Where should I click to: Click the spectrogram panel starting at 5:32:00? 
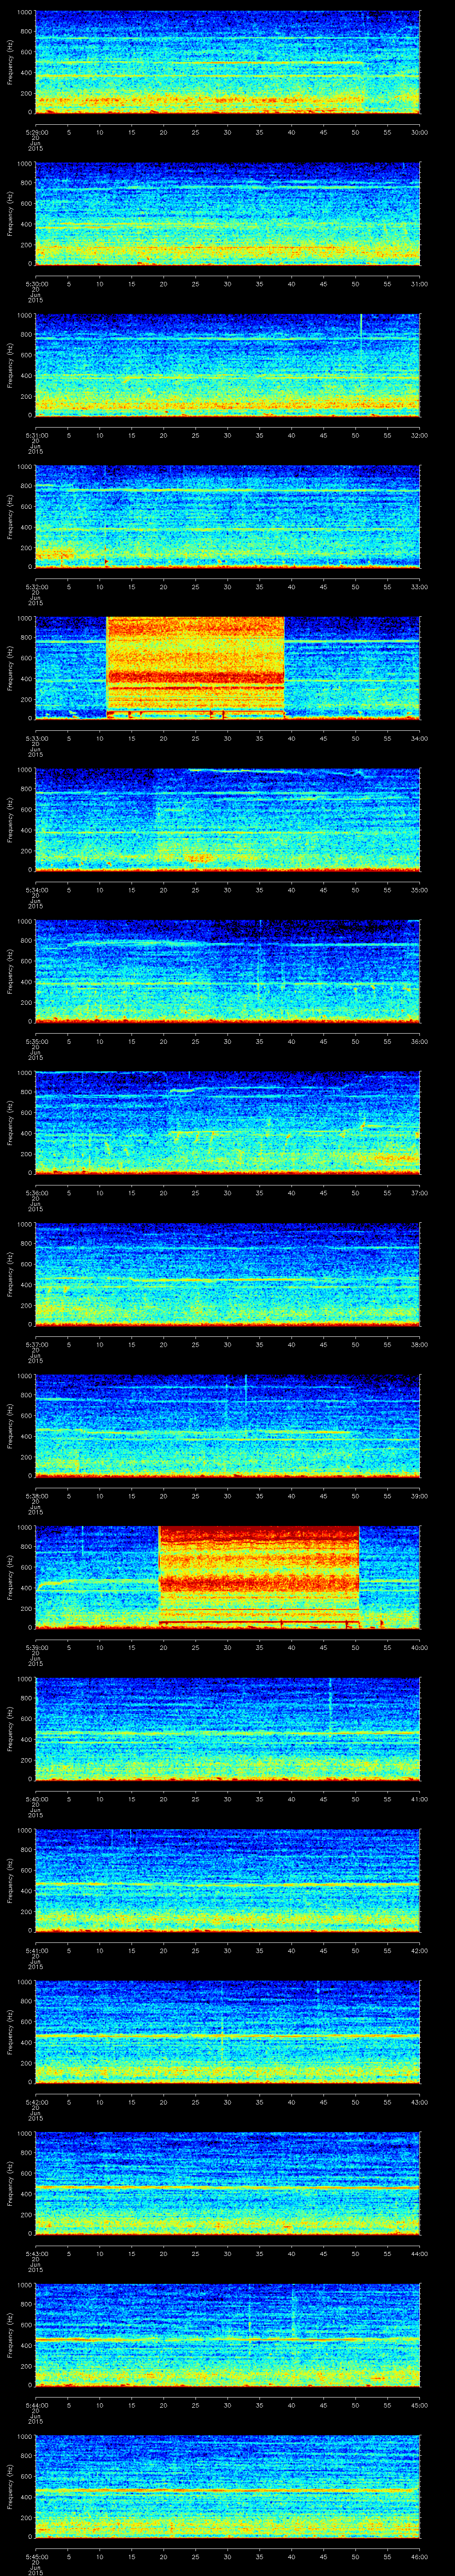(227, 517)
